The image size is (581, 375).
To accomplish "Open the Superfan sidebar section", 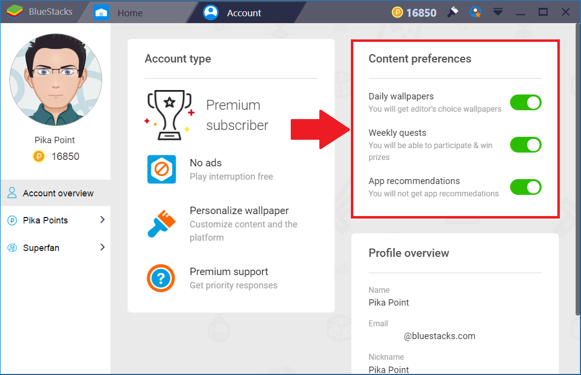I will click(x=56, y=248).
